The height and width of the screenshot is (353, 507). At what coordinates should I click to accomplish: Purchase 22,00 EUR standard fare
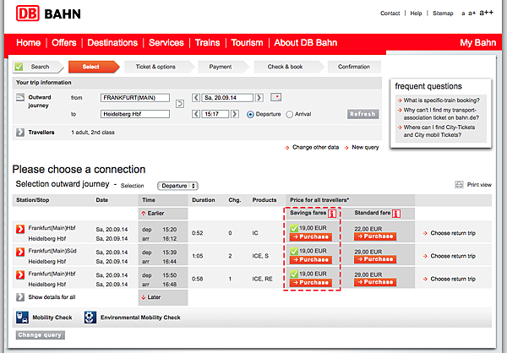(375, 236)
